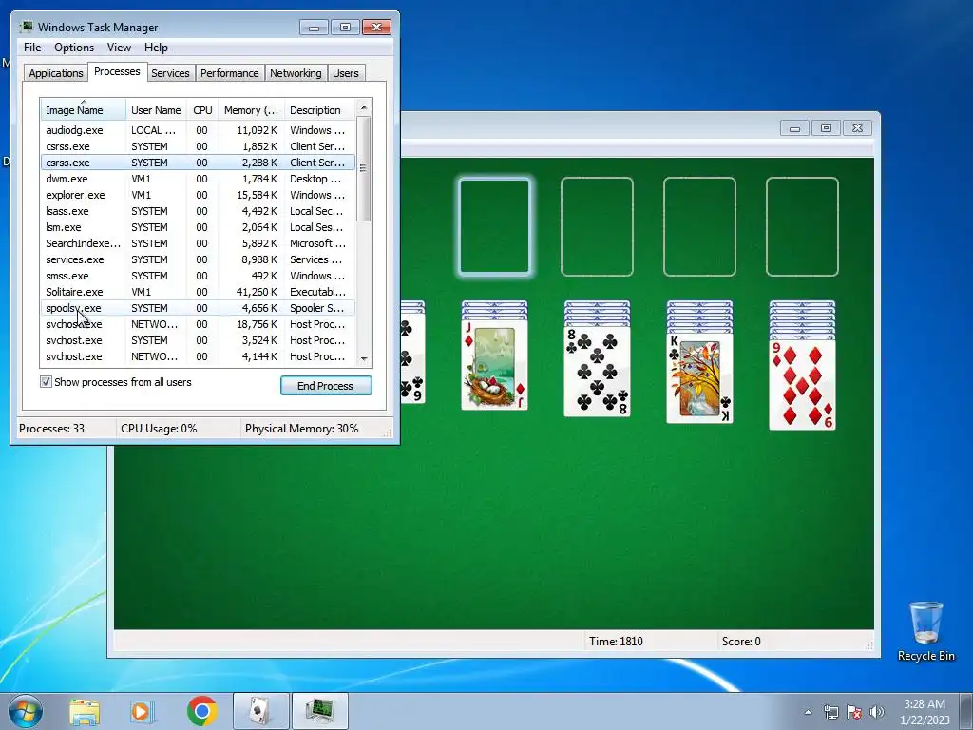Select audiodg.exe process row
The width and height of the screenshot is (973, 730).
coord(198,130)
